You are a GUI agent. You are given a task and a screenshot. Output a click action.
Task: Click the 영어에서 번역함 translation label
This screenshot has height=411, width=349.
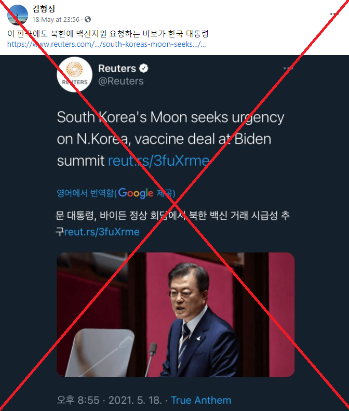click(85, 193)
